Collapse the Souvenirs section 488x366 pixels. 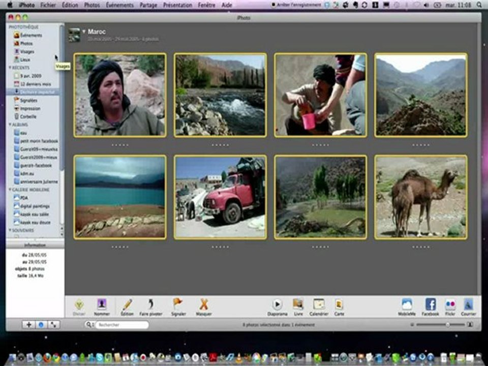[x=10, y=230]
